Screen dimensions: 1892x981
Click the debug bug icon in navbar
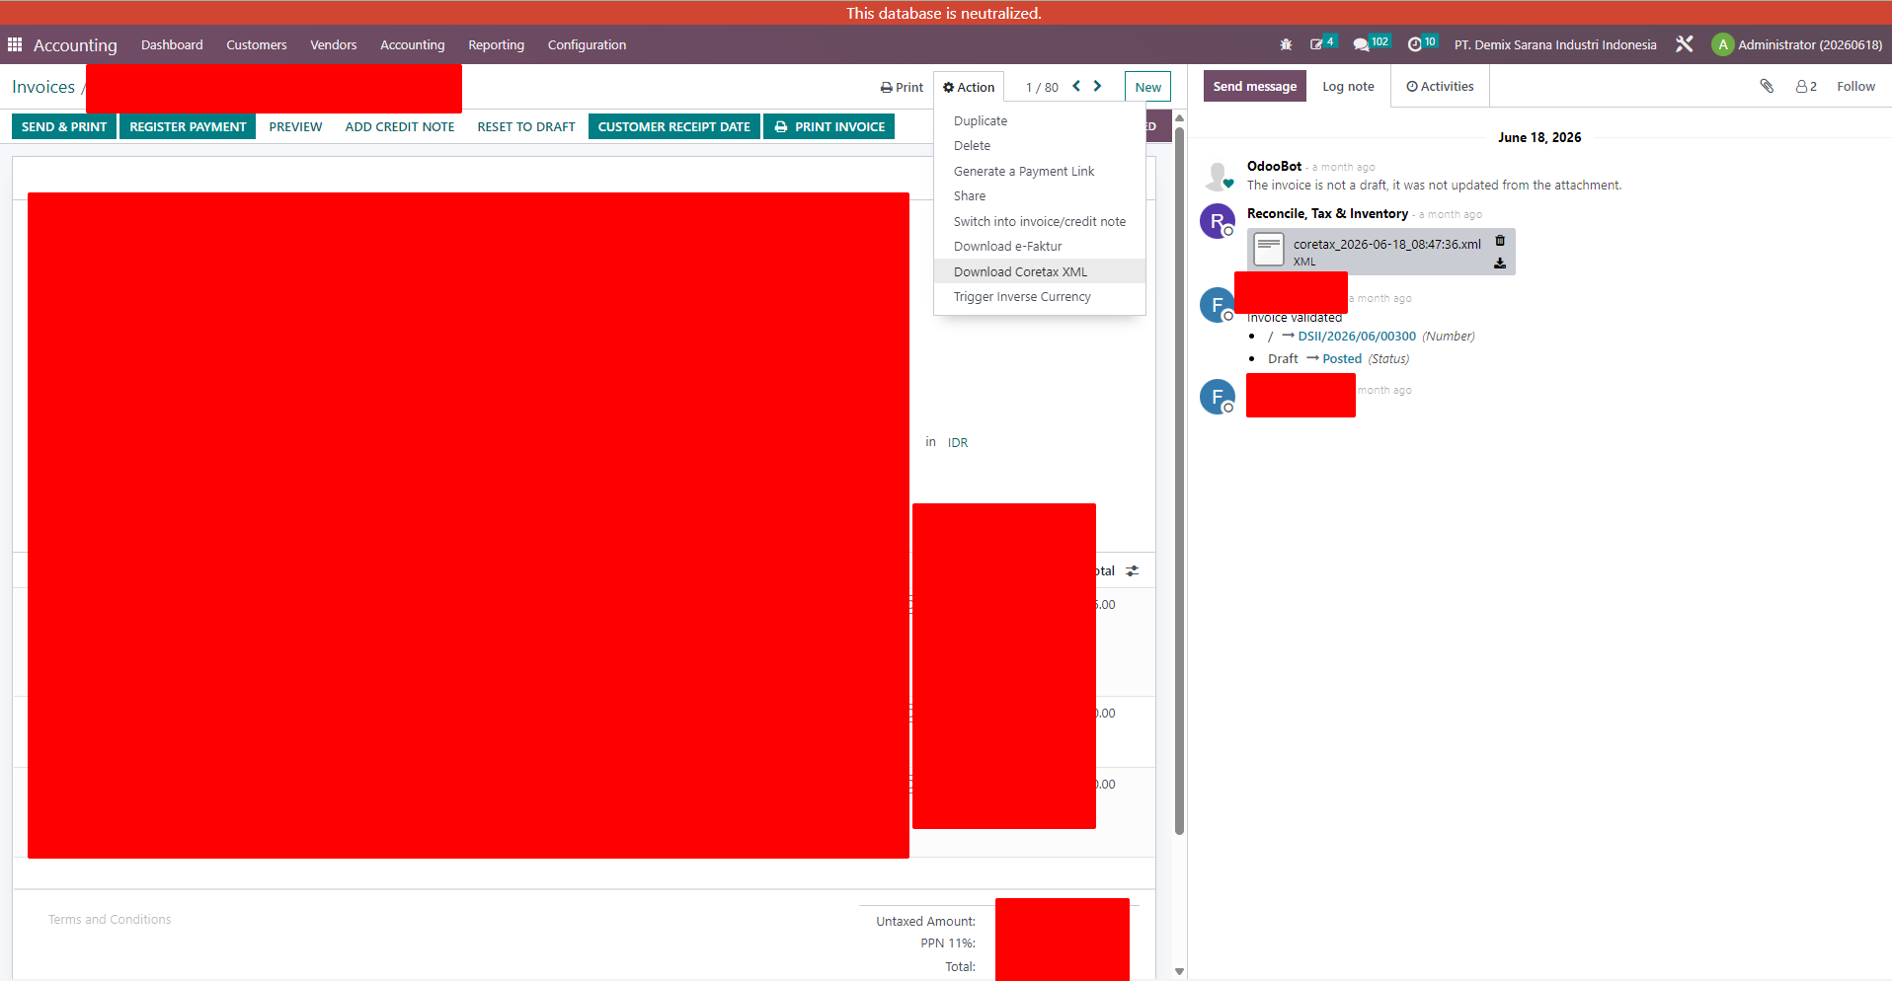pyautogui.click(x=1286, y=44)
